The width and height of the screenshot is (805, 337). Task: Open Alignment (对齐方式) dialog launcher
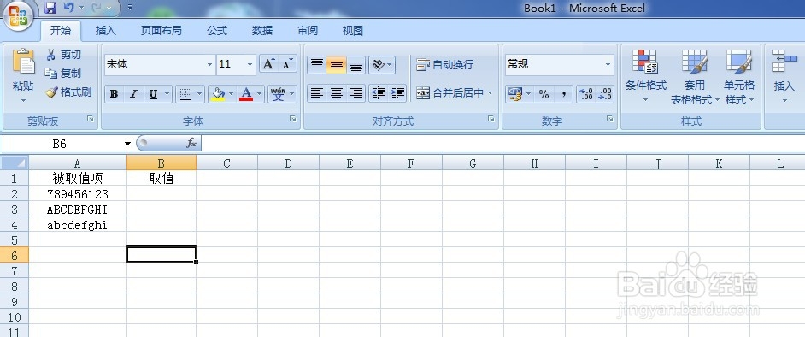(491, 119)
